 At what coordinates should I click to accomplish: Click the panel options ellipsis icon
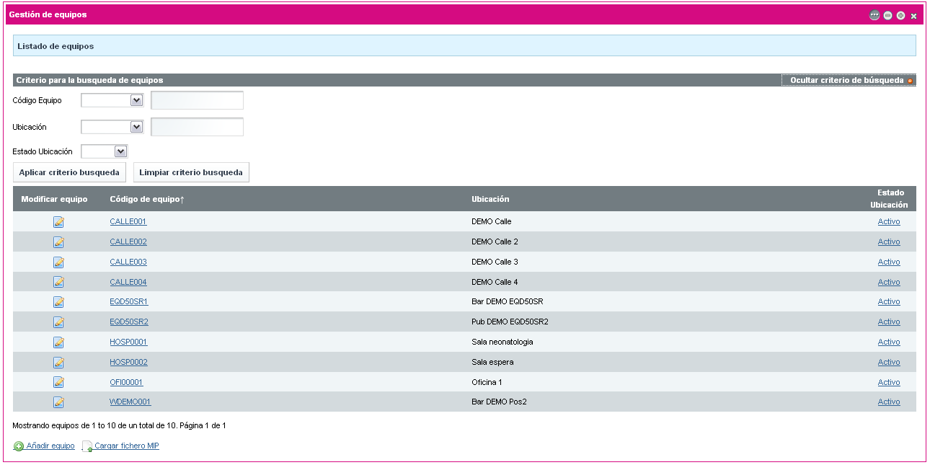(874, 15)
